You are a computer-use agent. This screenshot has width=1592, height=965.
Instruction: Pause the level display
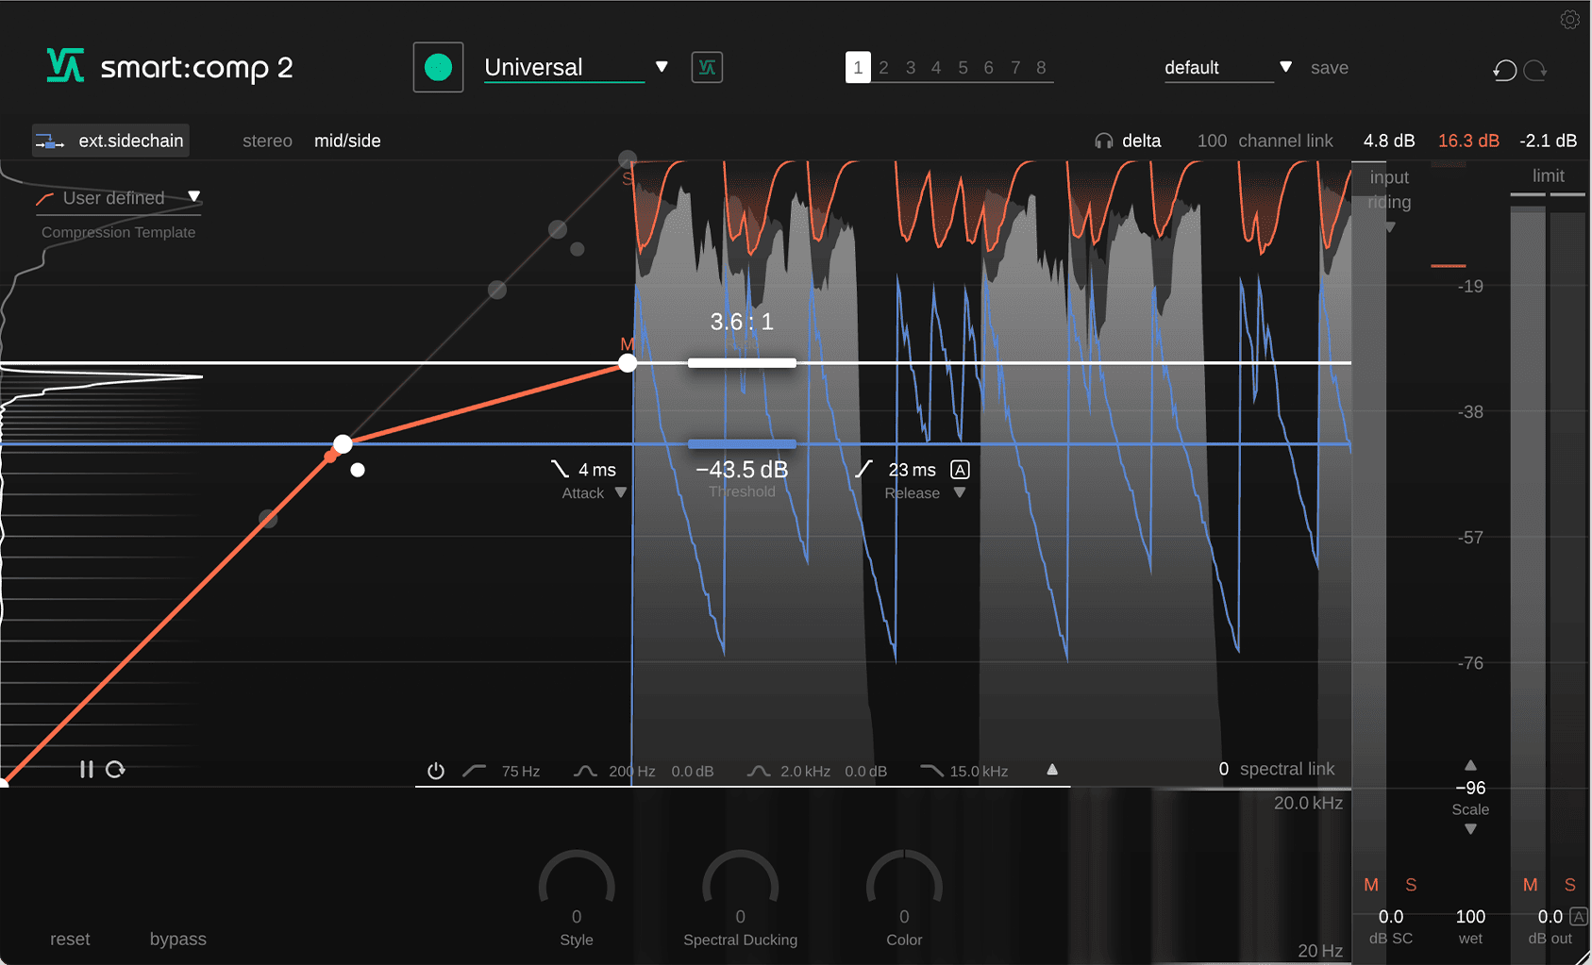tap(87, 770)
